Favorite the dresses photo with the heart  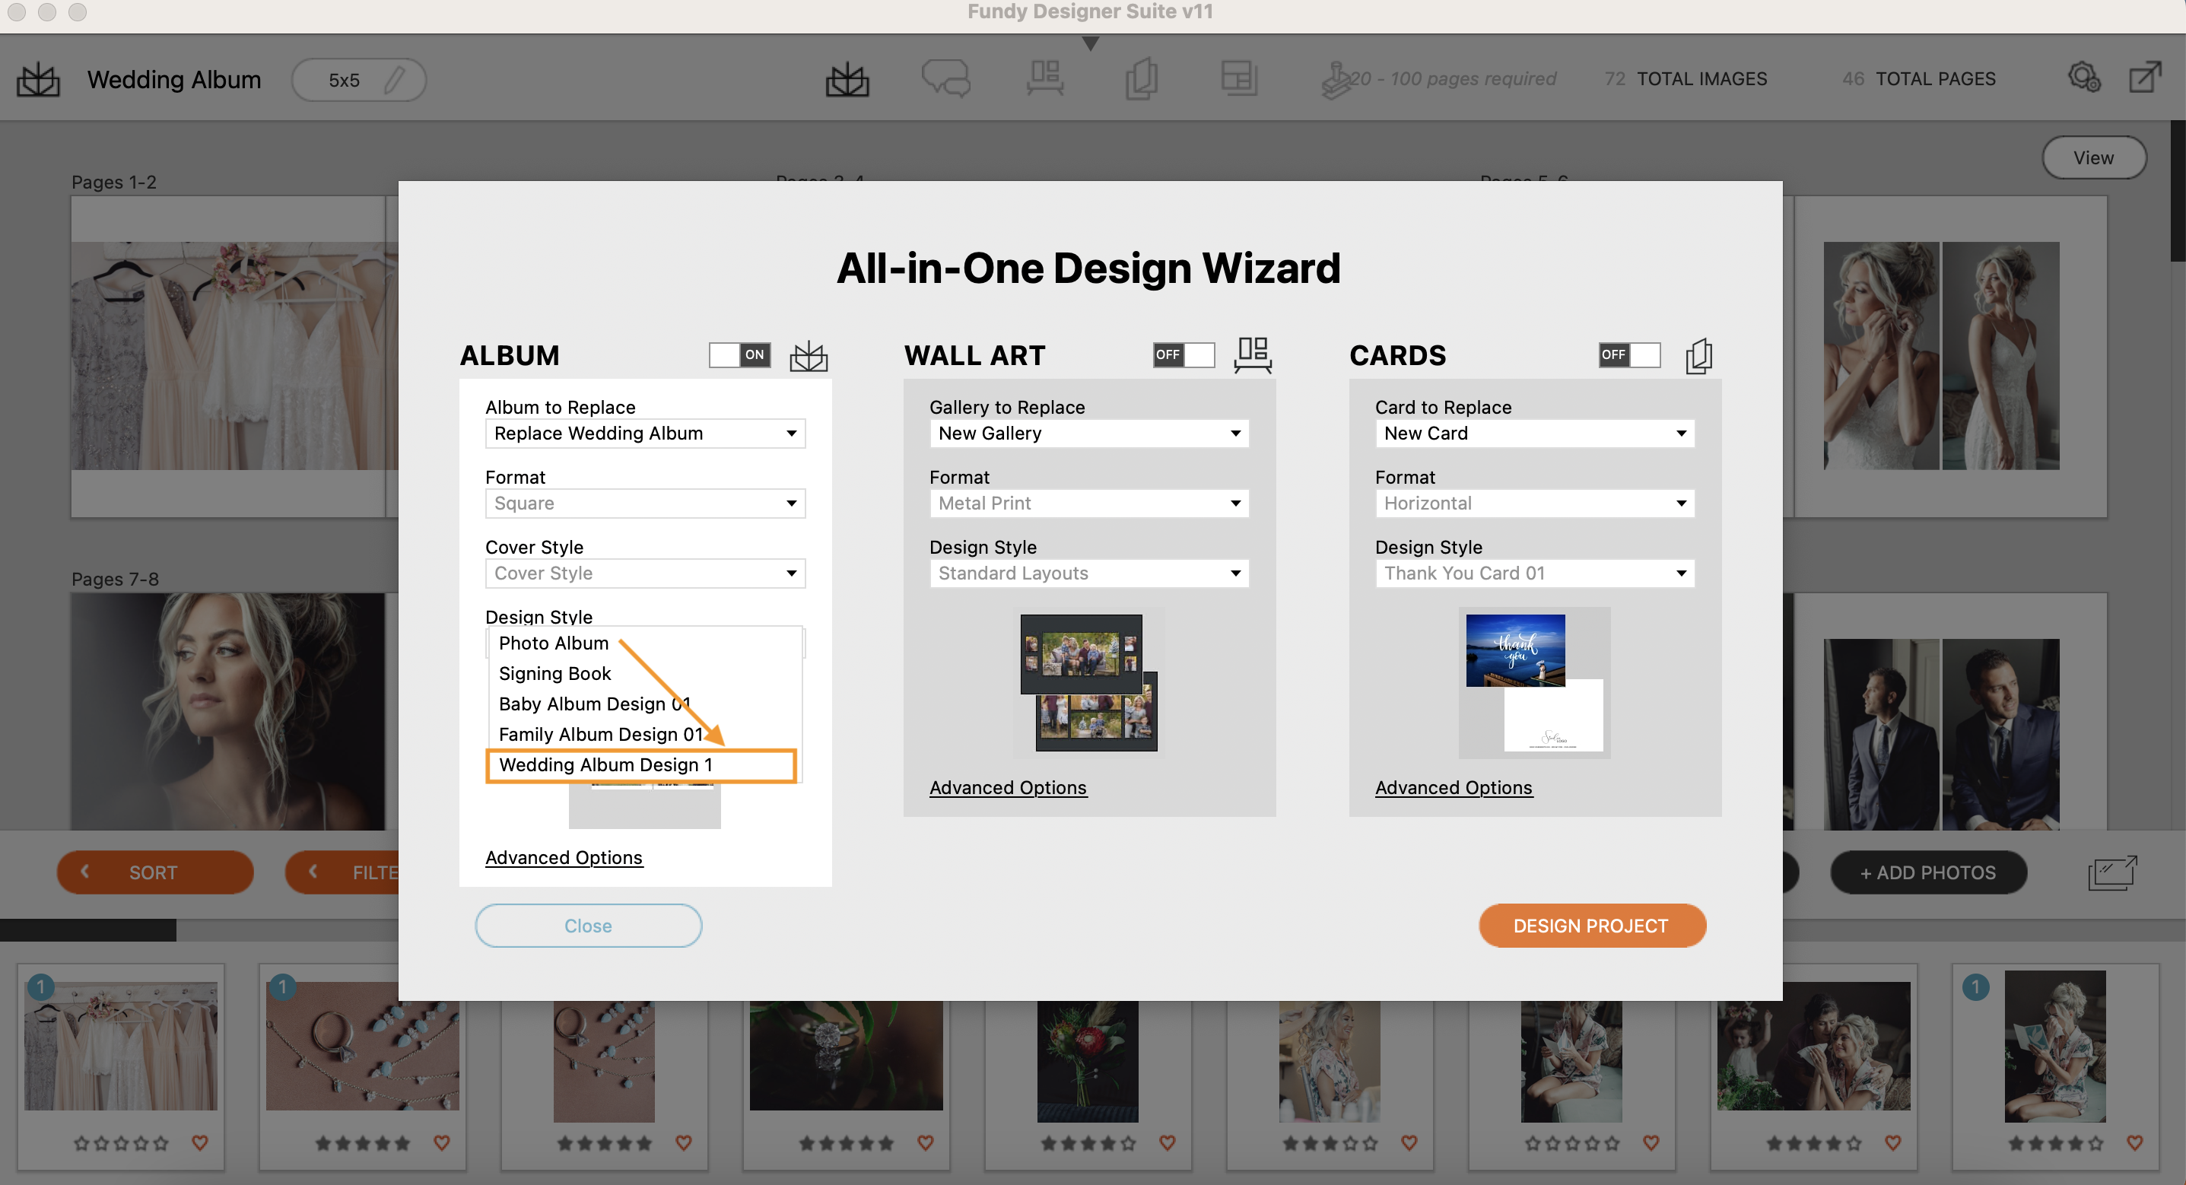pos(200,1142)
